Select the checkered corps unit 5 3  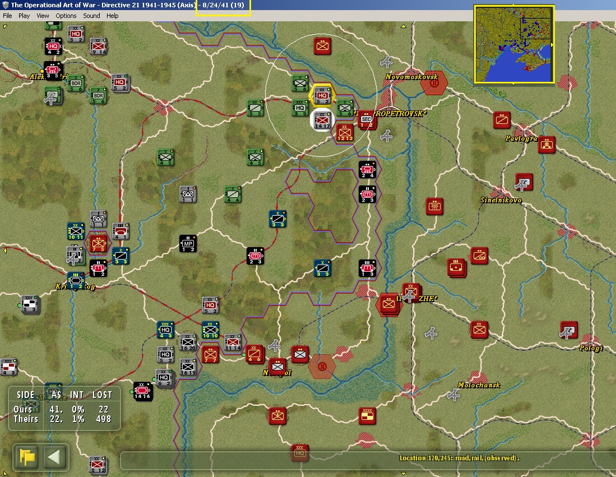(x=30, y=304)
